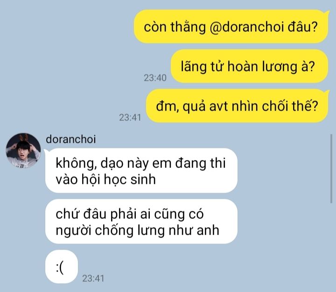Click the 23:41 timestamp beside yellow bubble
Image resolution: width=336 pixels, height=292 pixels.
tap(130, 118)
